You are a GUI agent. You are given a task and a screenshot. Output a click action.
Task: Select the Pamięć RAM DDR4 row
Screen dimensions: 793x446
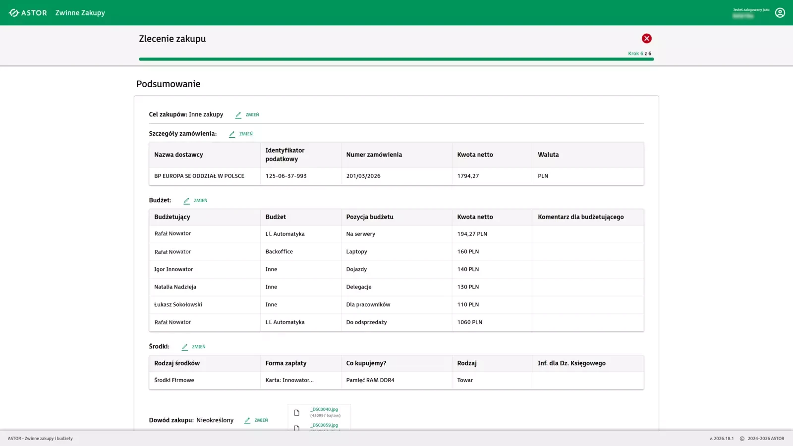pos(370,380)
